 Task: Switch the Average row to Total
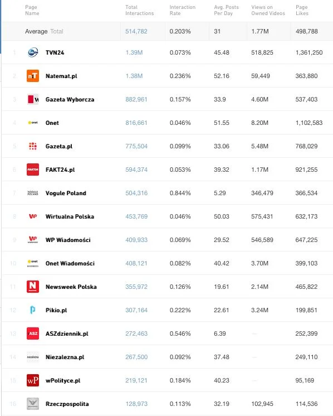[57, 31]
